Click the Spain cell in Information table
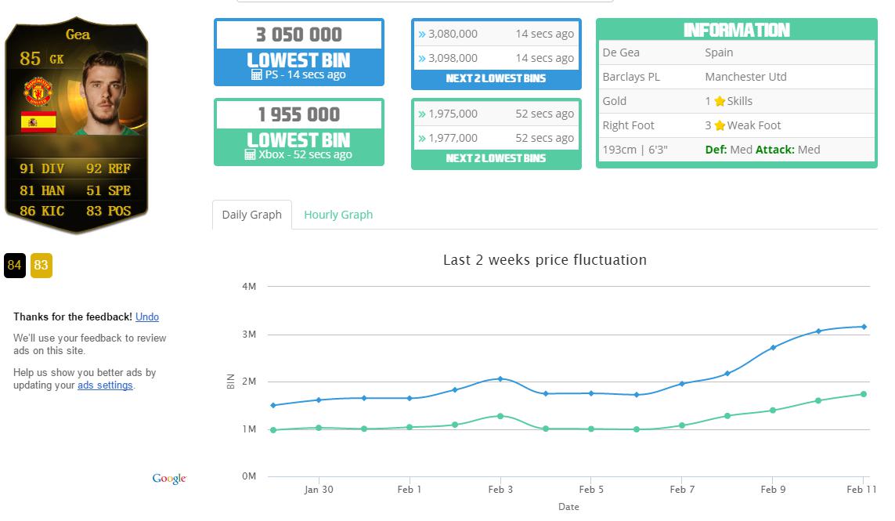 pos(719,52)
